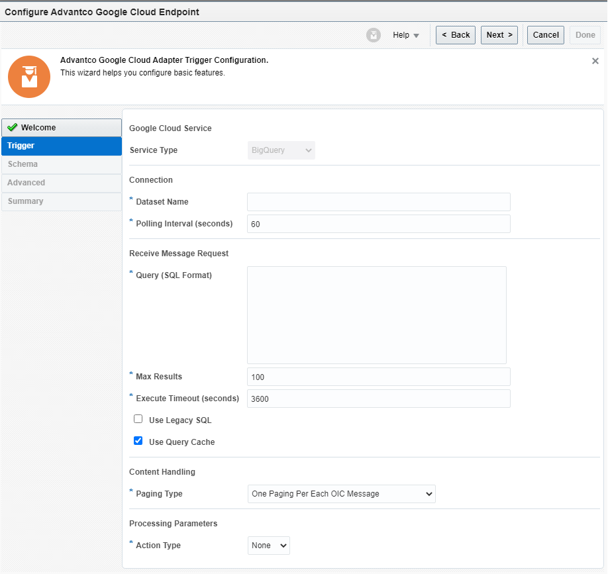Screen dimensions: 608x574
Task: Select the Schema wizard step
Action: 62,164
